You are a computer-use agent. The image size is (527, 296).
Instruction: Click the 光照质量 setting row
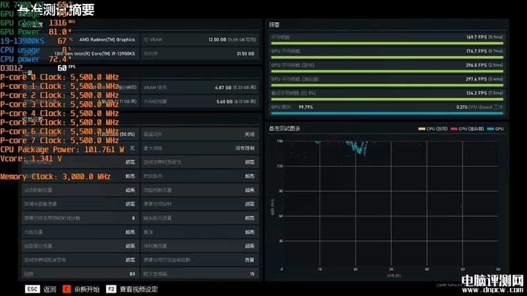(80, 232)
